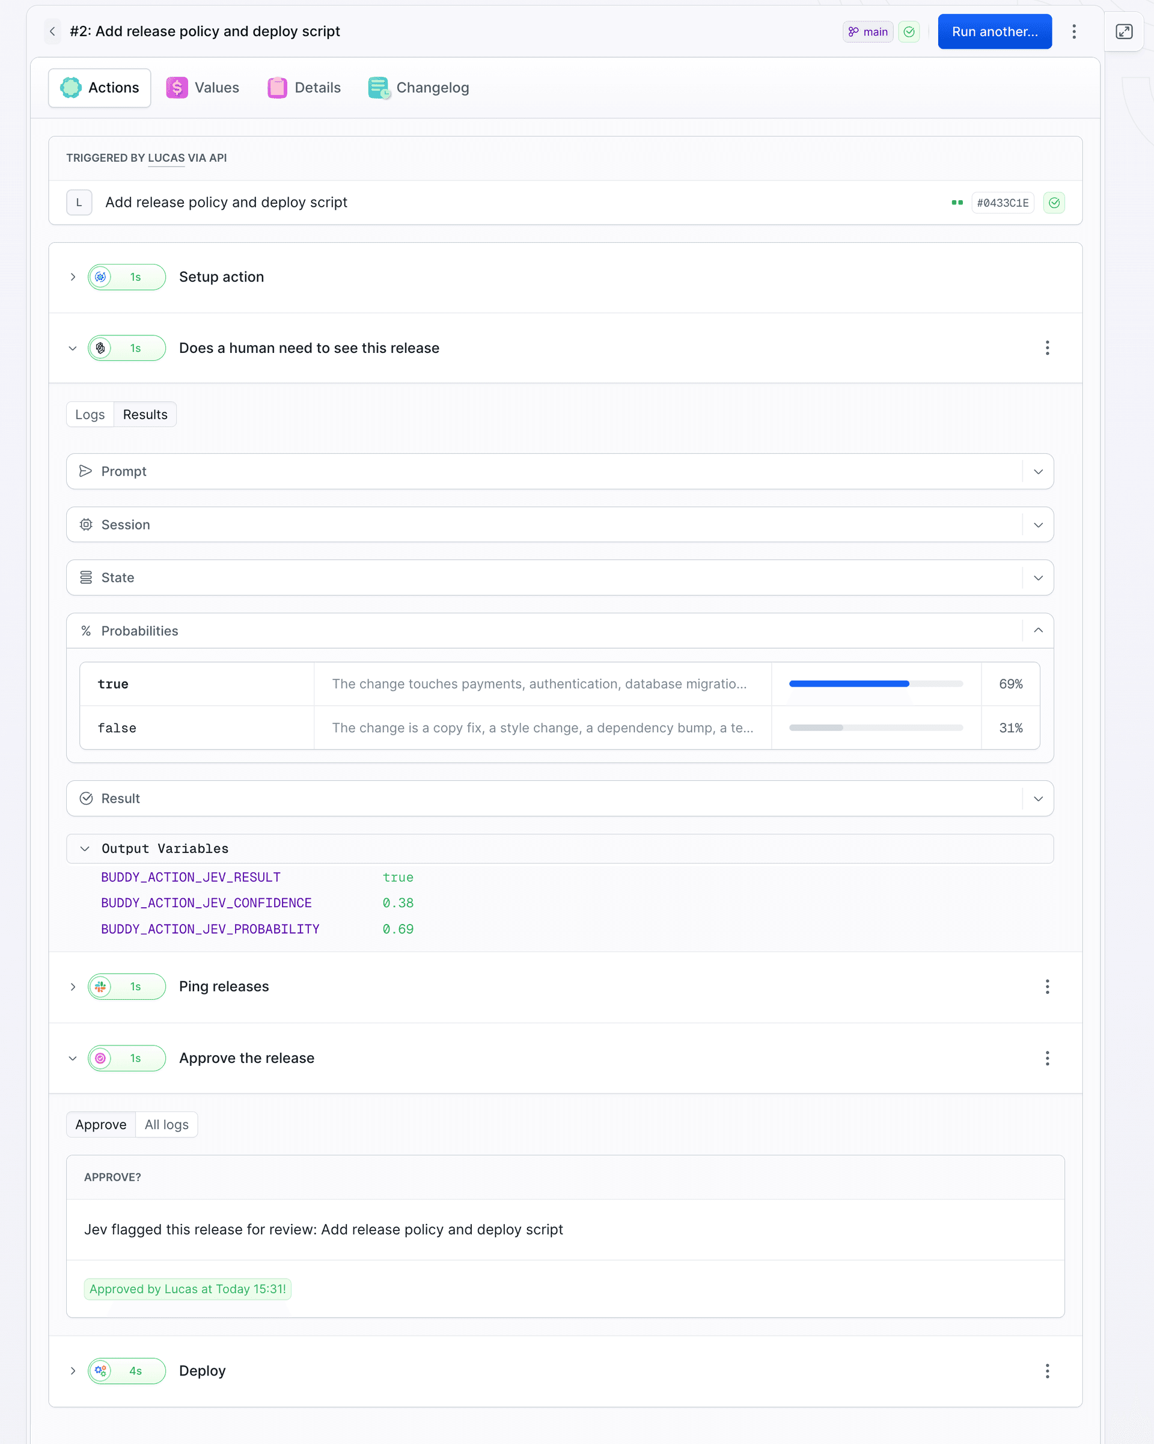Click the commit row's green check status icon
1154x1444 pixels.
[x=1054, y=203]
